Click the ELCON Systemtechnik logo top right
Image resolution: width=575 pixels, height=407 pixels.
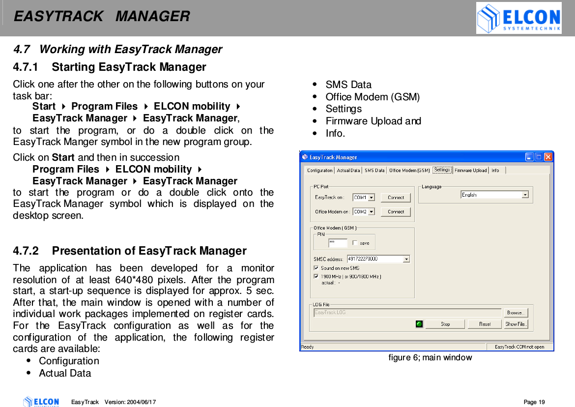tap(518, 18)
